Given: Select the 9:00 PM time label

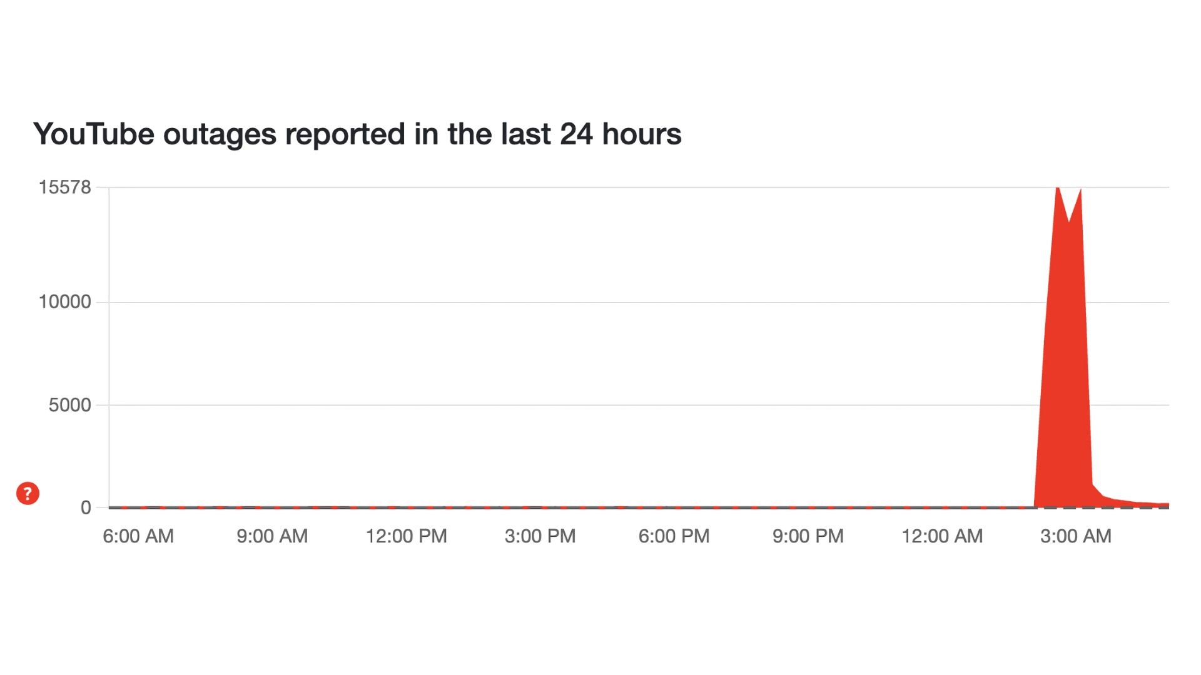Looking at the screenshot, I should tap(808, 536).
